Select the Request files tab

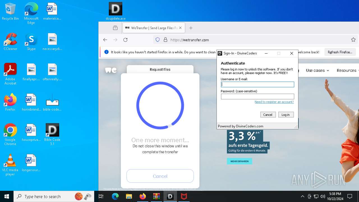[160, 69]
